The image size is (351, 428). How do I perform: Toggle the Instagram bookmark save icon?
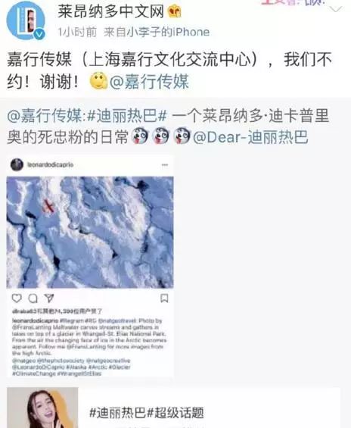pyautogui.click(x=164, y=298)
